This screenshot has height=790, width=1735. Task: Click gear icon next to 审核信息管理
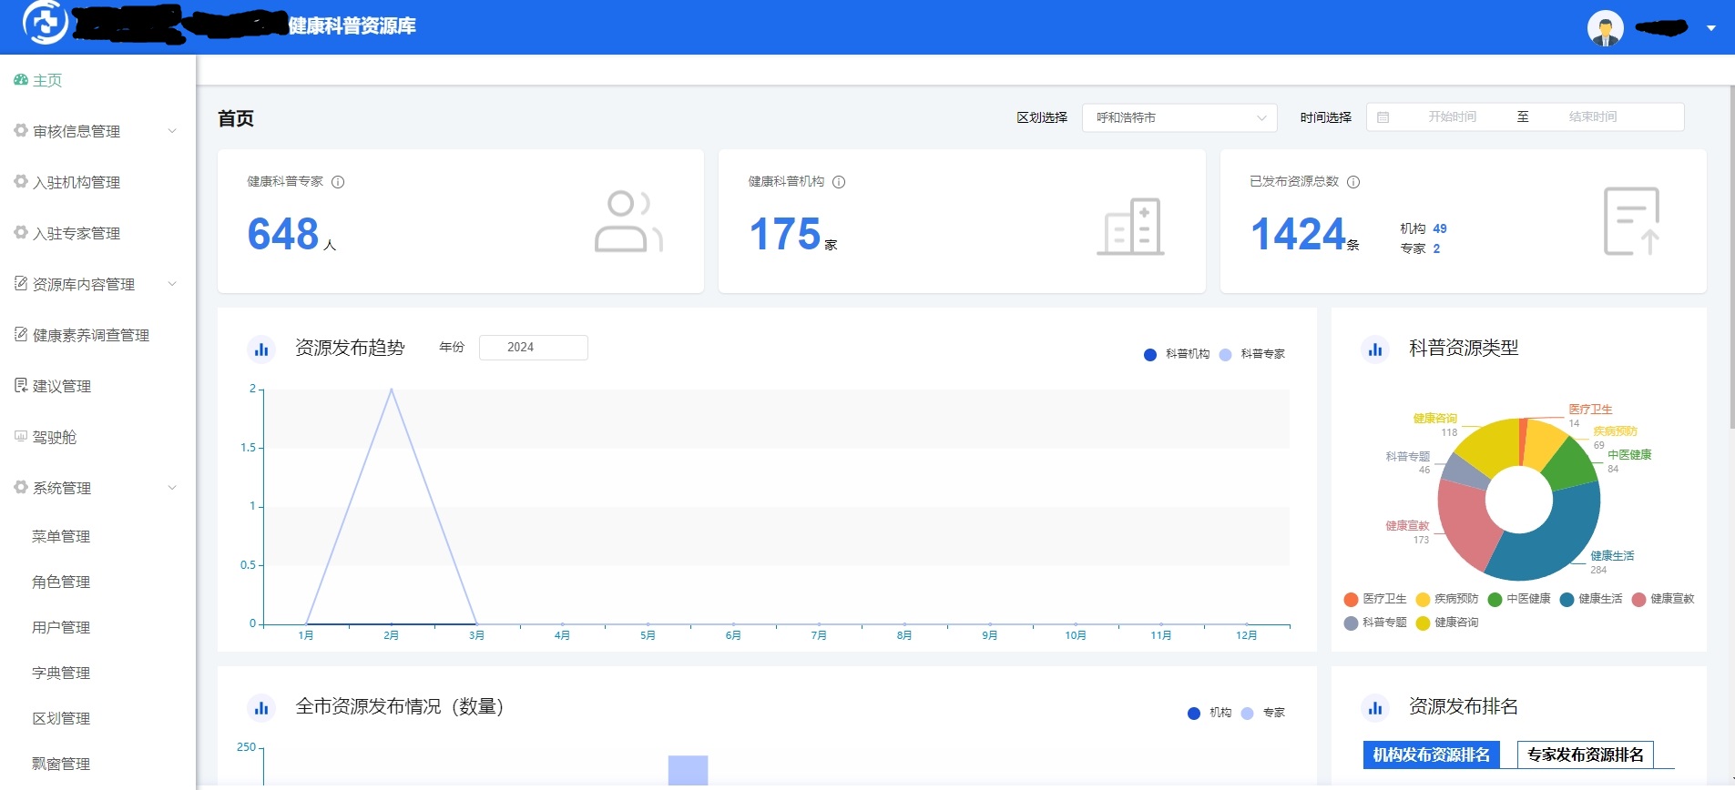coord(21,131)
